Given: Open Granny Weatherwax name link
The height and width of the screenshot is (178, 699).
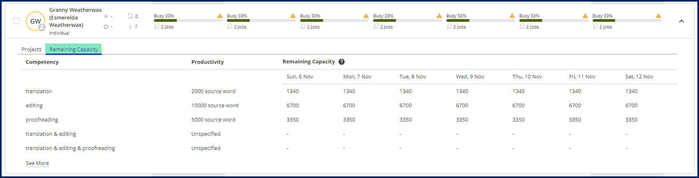Looking at the screenshot, I should [x=75, y=17].
